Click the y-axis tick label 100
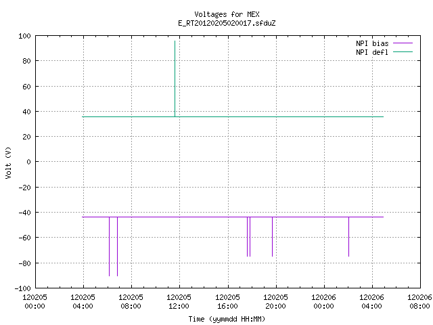The image size is (433, 325). 24,36
